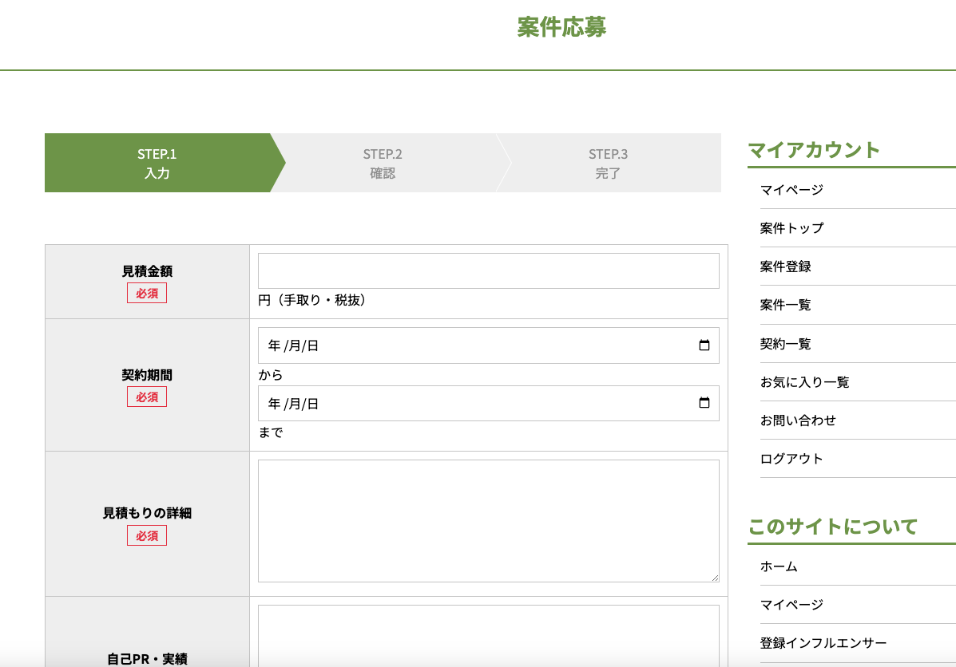Image resolution: width=956 pixels, height=667 pixels.
Task: Open calendar picker for contract start date
Action: tap(704, 345)
